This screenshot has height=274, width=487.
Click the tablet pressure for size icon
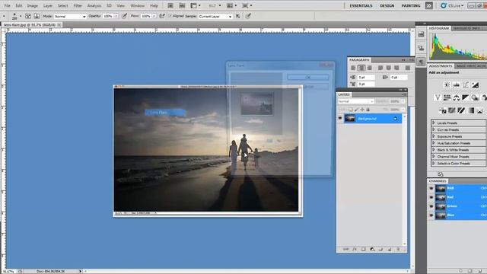point(248,16)
